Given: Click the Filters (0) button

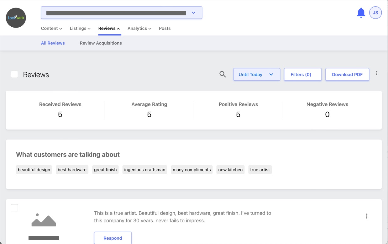Looking at the screenshot, I should pos(302,75).
